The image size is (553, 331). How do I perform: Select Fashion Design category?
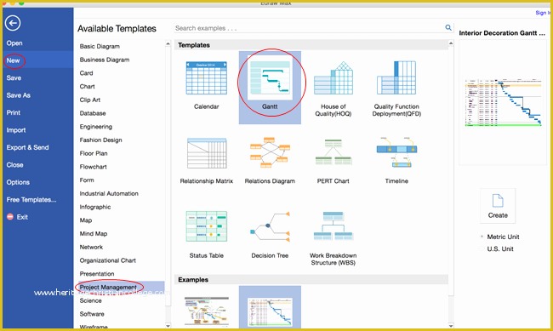pos(100,140)
